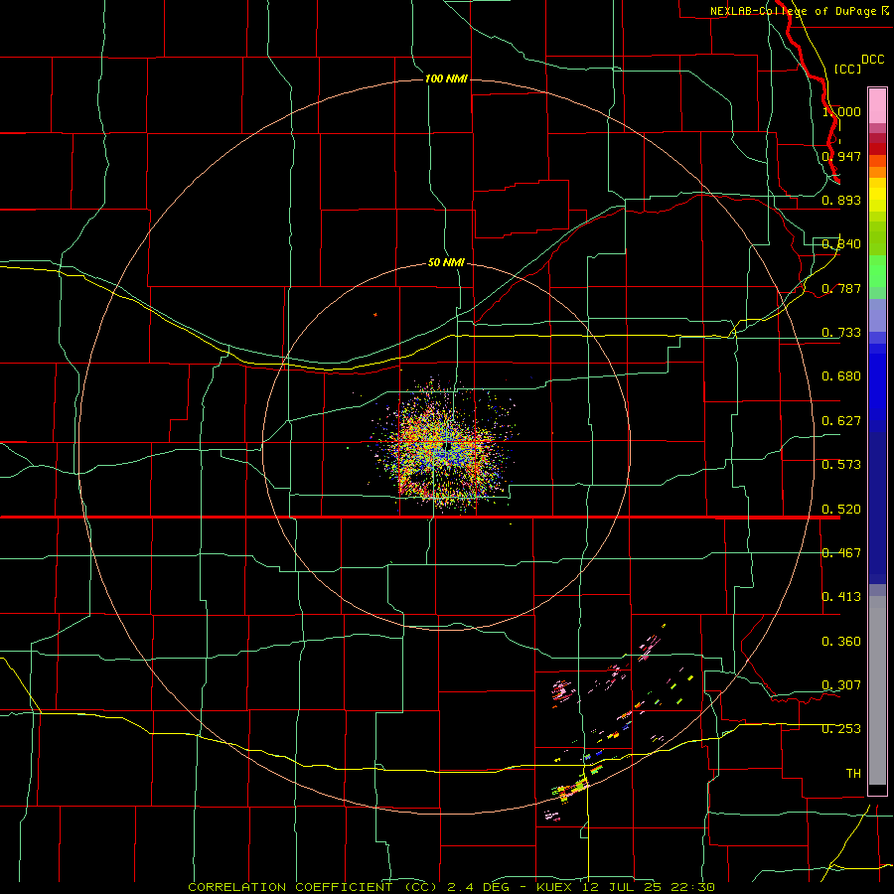Click the 0.627 color scale value

pyautogui.click(x=841, y=421)
